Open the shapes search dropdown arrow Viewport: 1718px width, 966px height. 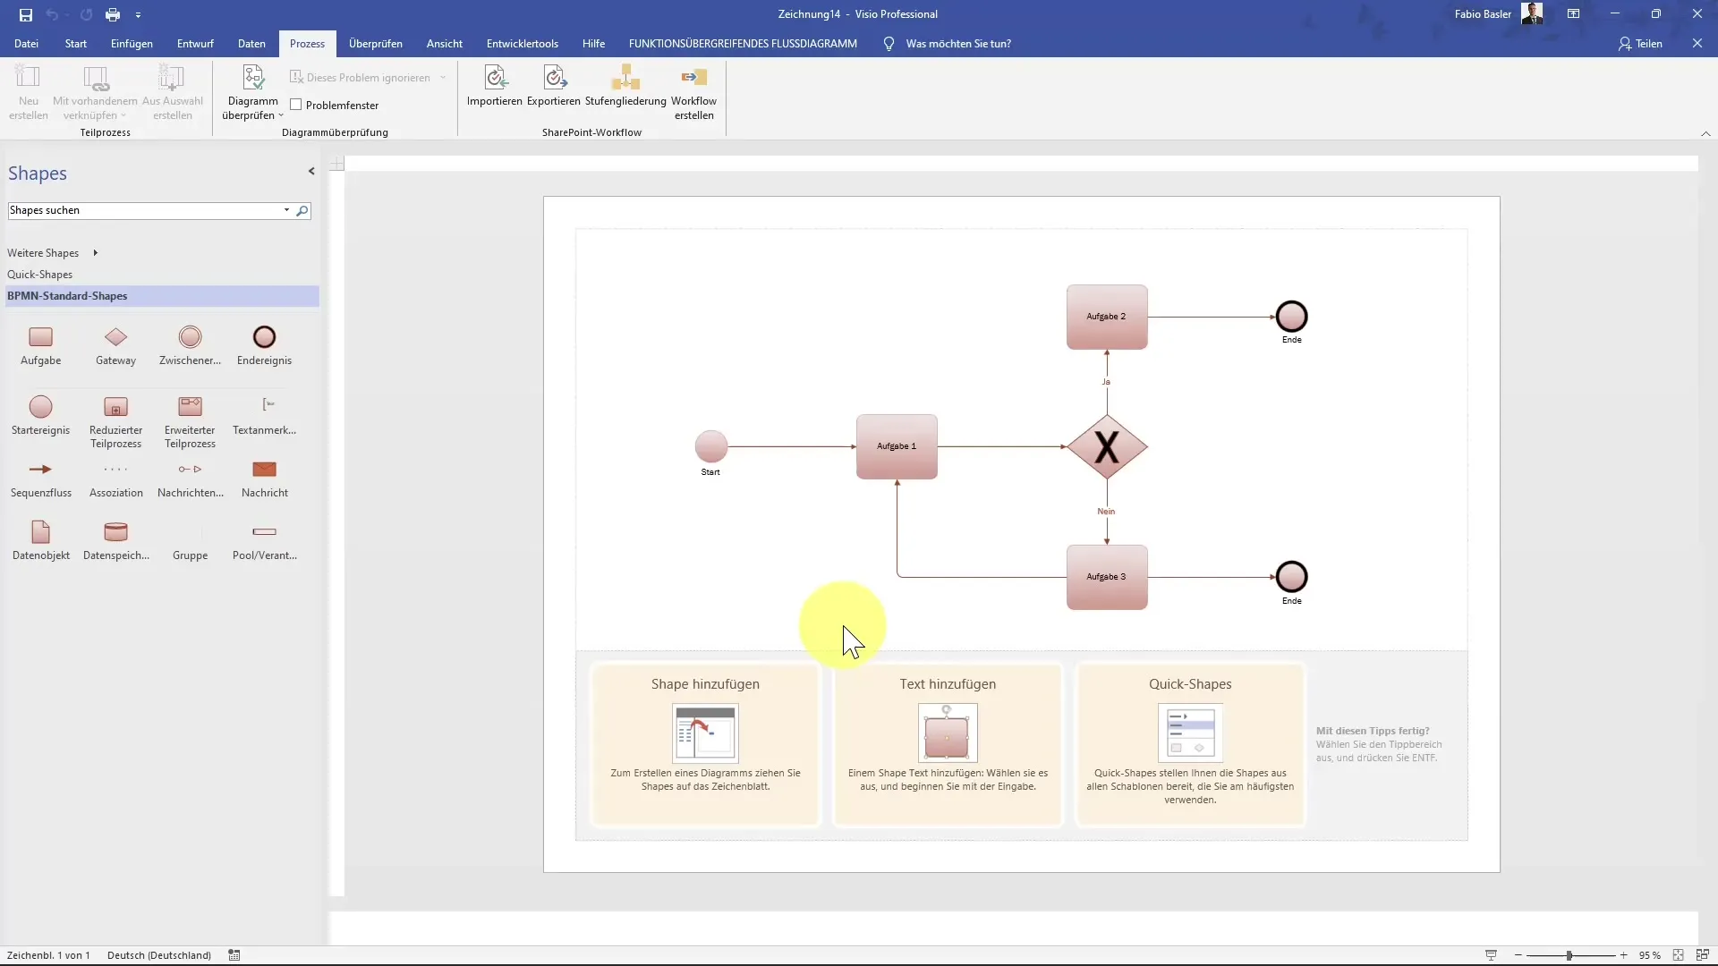286,210
